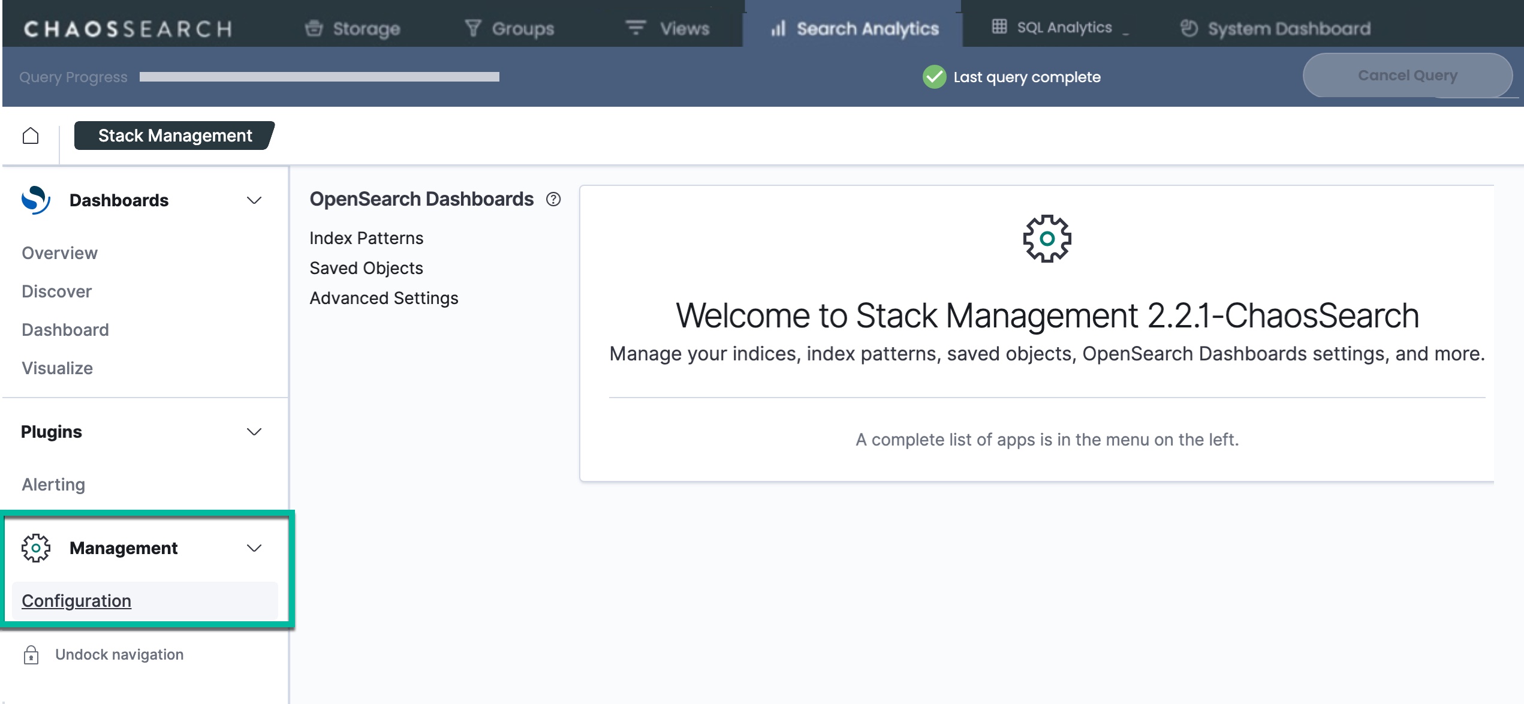Toggle Undock navigation
The image size is (1524, 704).
119,655
